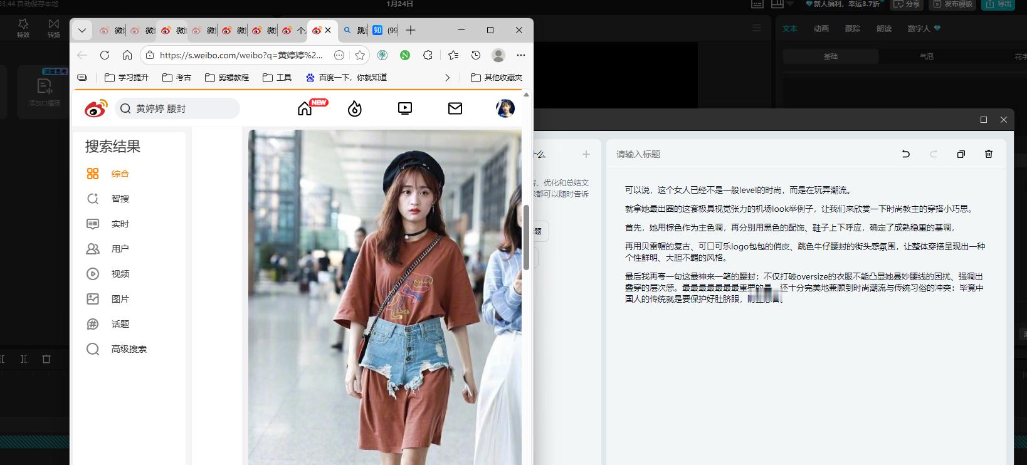Click 发布模板 publish template button
This screenshot has width=1027, height=465.
point(952,4)
